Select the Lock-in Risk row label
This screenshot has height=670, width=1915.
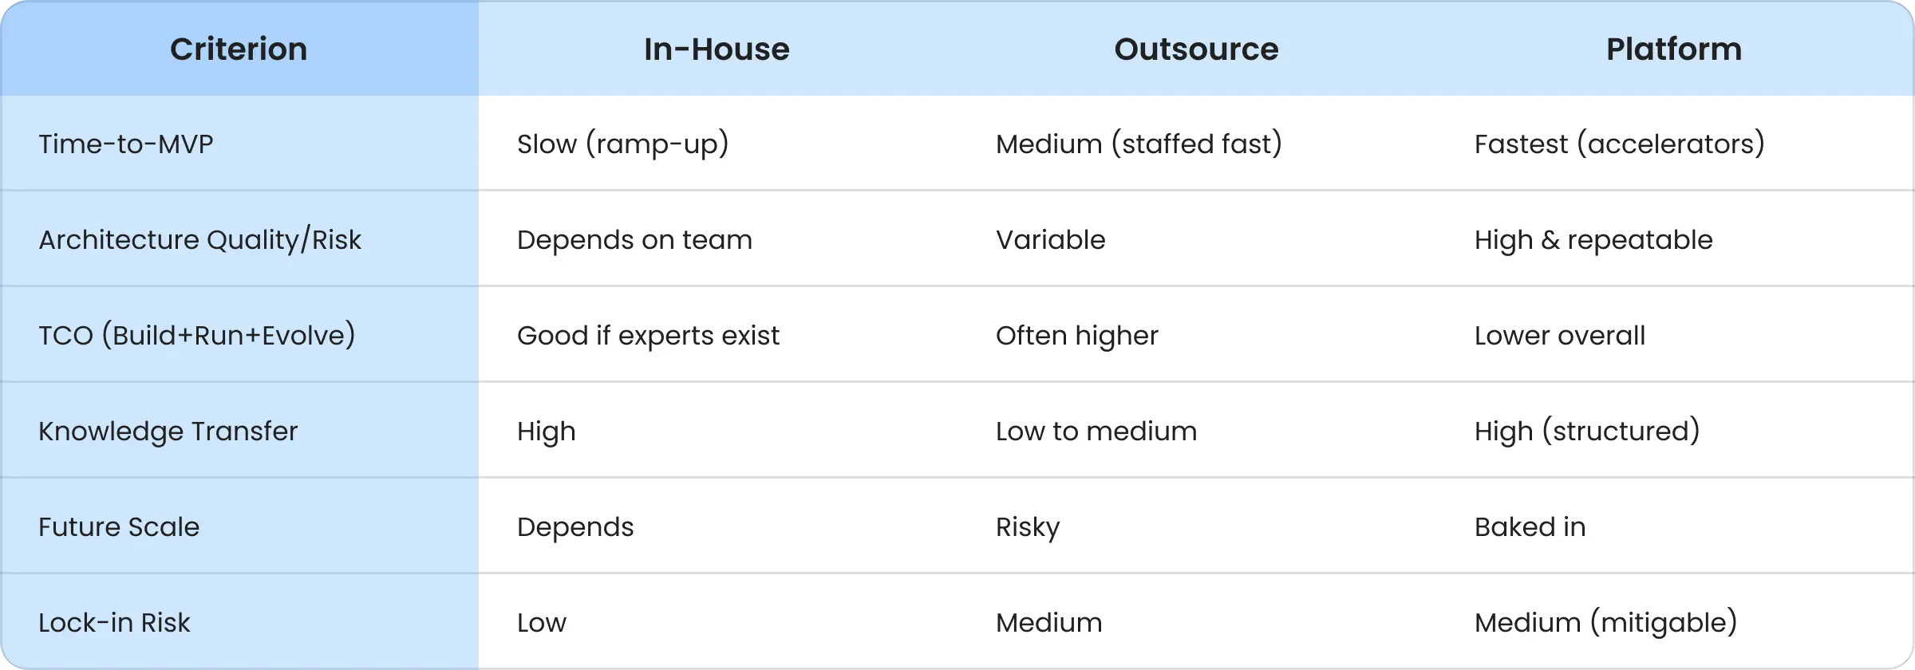114,623
